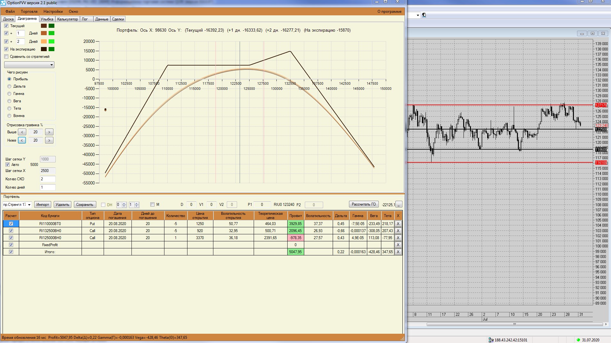The height and width of the screenshot is (343, 611).
Task: Switch to the Улыбка tab
Action: (47, 19)
